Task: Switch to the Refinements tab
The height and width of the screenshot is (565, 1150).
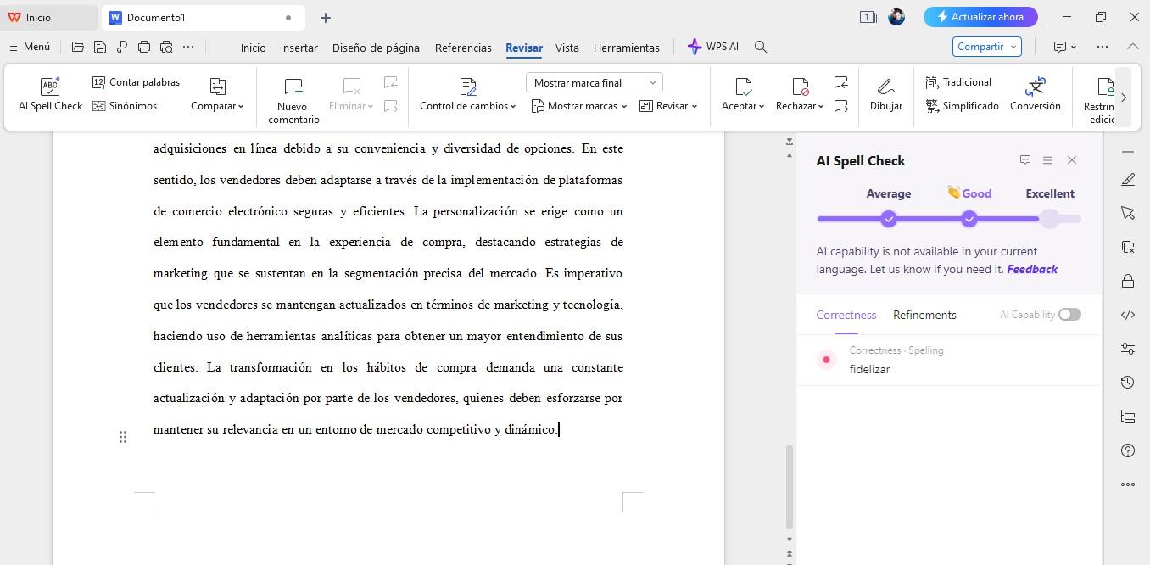Action: pyautogui.click(x=924, y=315)
